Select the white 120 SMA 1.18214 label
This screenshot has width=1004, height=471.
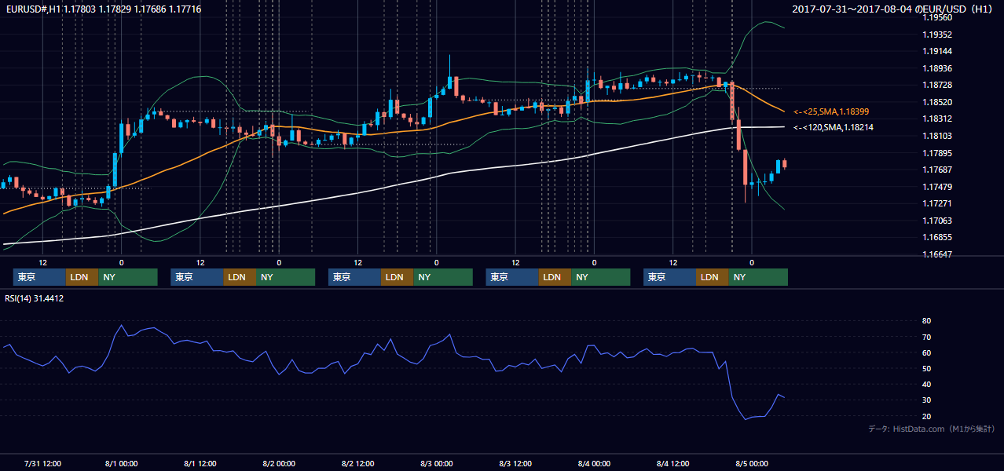[833, 127]
